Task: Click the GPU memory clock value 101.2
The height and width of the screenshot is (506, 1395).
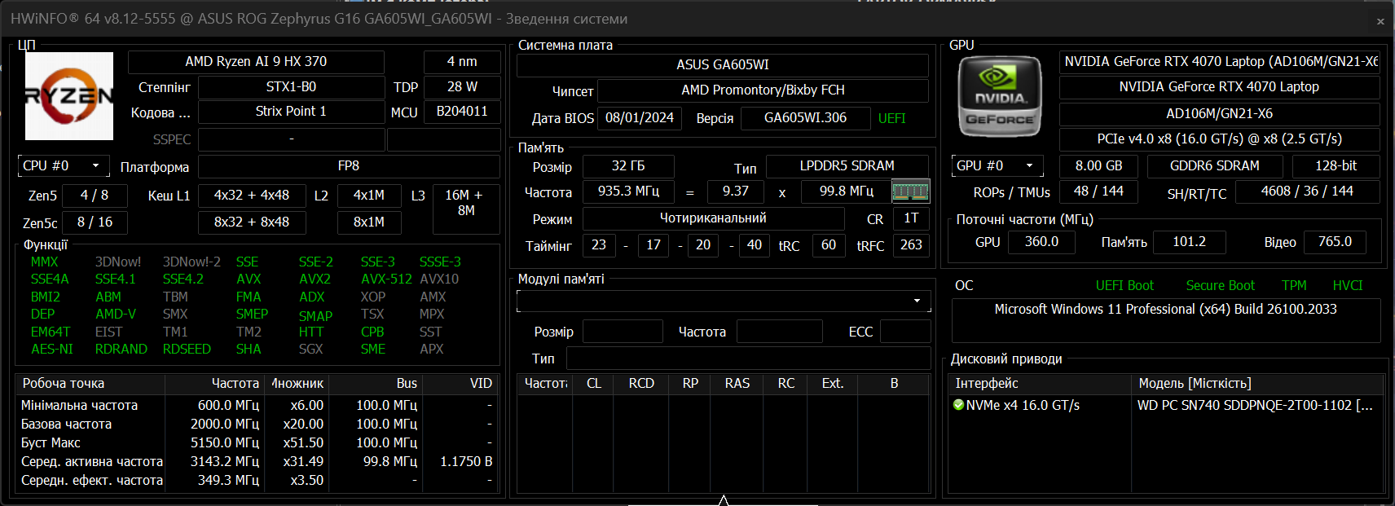Action: click(x=1189, y=242)
